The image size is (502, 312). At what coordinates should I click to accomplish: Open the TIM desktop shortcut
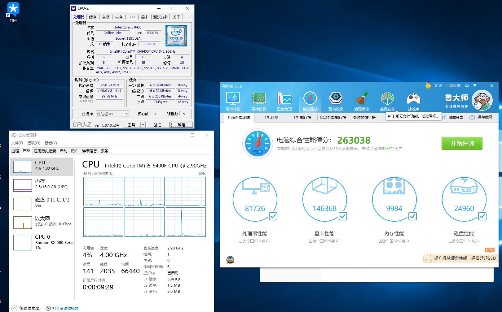(x=13, y=12)
